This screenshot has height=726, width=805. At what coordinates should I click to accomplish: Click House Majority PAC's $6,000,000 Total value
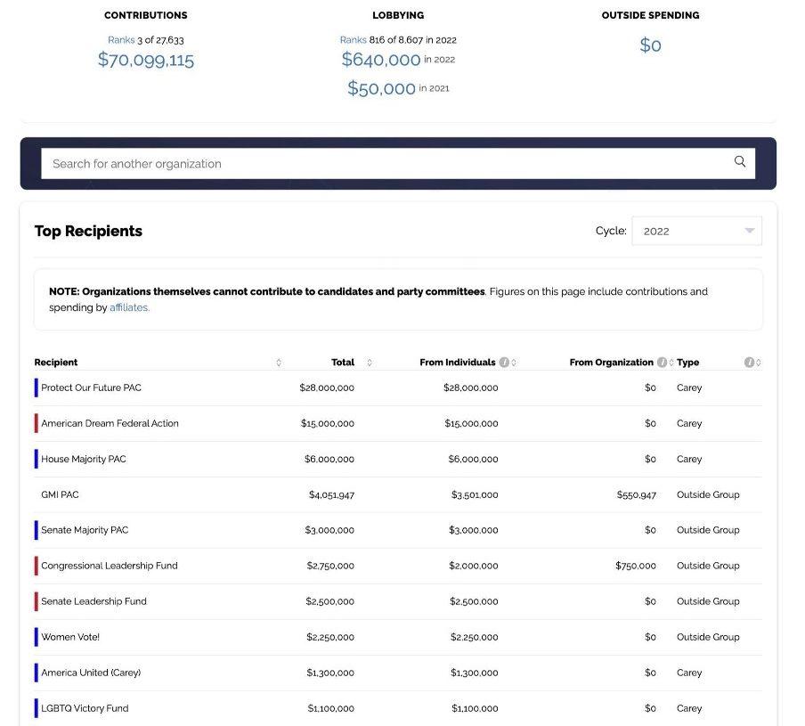tap(329, 459)
